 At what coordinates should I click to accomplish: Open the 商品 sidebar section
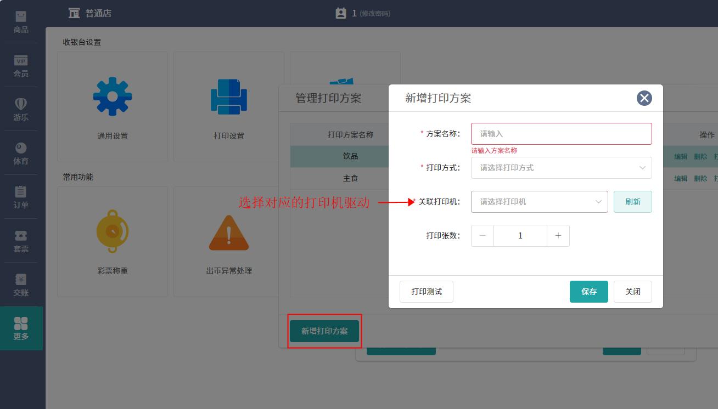(21, 22)
